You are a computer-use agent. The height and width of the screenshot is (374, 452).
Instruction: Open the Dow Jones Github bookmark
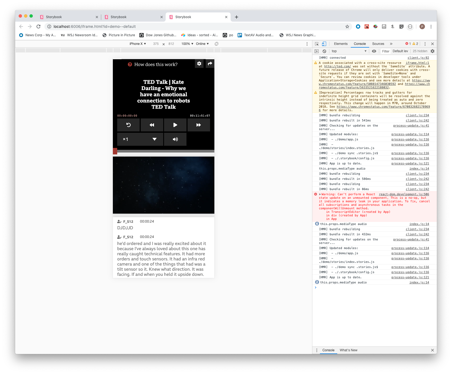pos(158,35)
